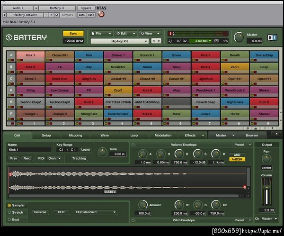Click the Master volume knob in header
This screenshot has width=284, height=236.
pyautogui.click(x=239, y=37)
